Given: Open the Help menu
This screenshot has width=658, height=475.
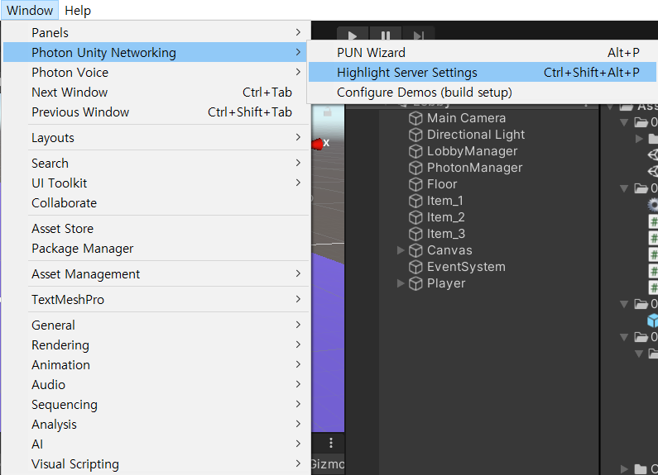Looking at the screenshot, I should click(78, 10).
